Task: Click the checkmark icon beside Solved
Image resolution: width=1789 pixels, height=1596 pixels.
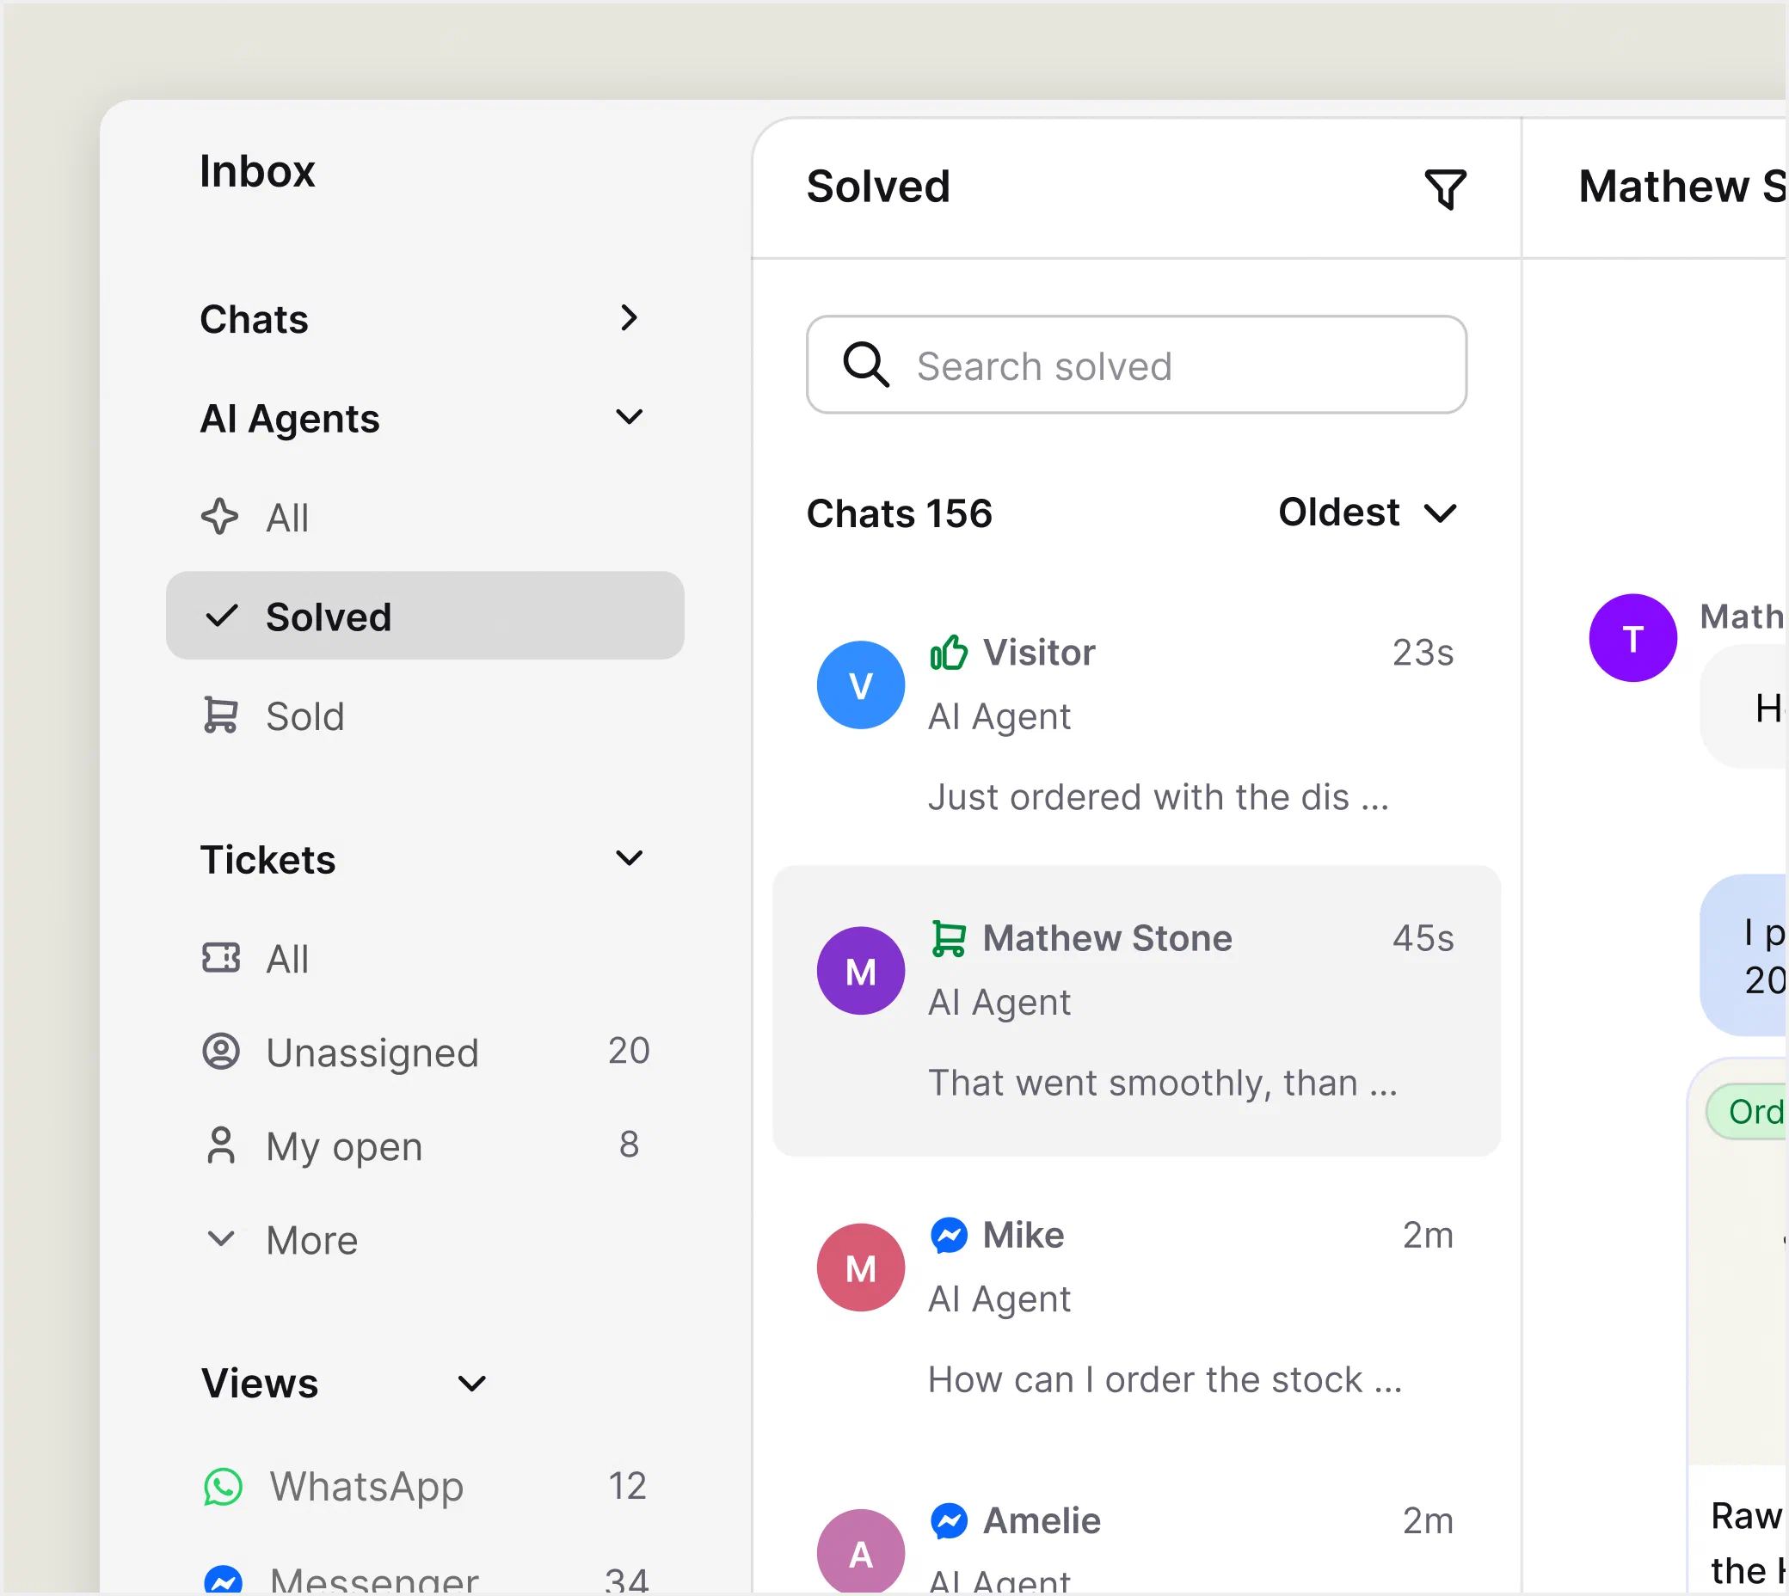Action: pos(221,616)
